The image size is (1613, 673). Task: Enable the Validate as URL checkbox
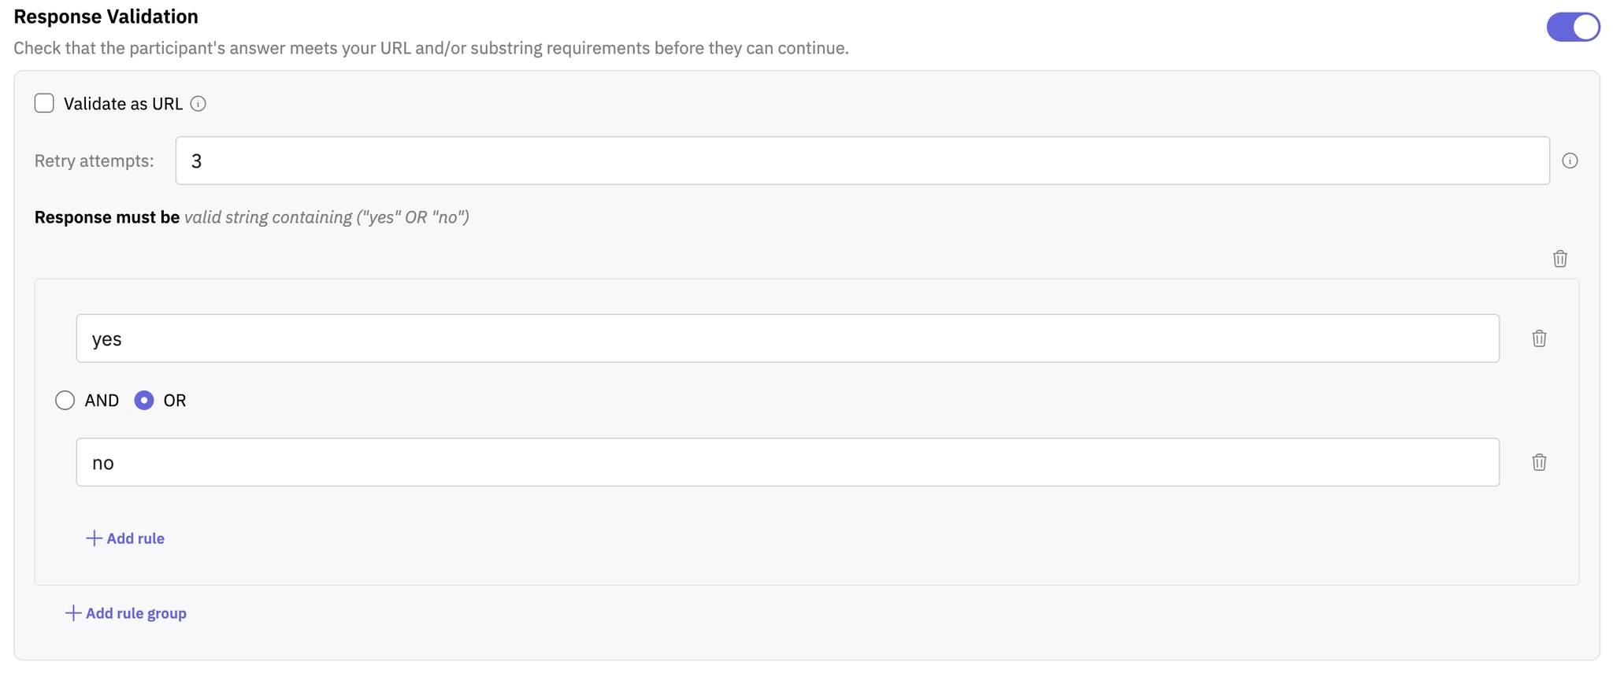tap(44, 103)
